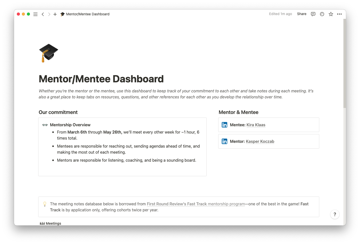Image resolution: width=360 pixels, height=244 pixels.
Task: Navigate back using the left chevron
Action: (x=43, y=14)
